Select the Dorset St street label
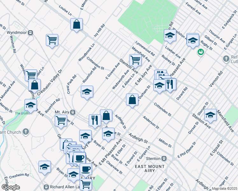This screenshot has width=238, height=191. pos(193,128)
